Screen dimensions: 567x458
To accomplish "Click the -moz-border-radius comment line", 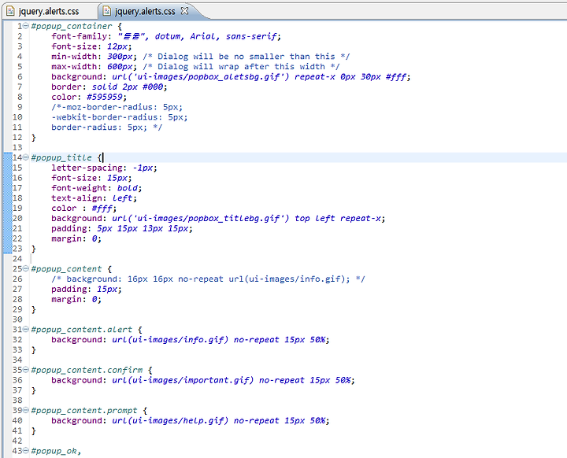I will point(117,107).
